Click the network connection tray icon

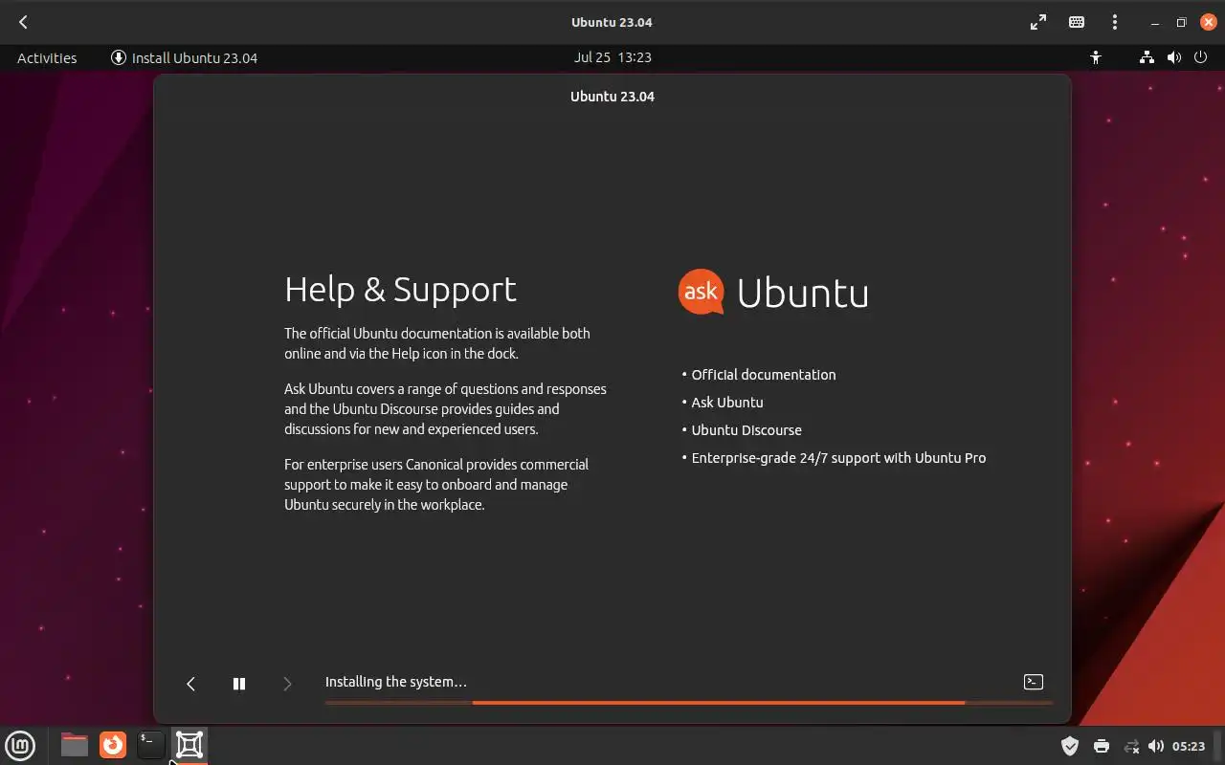pos(1131,746)
